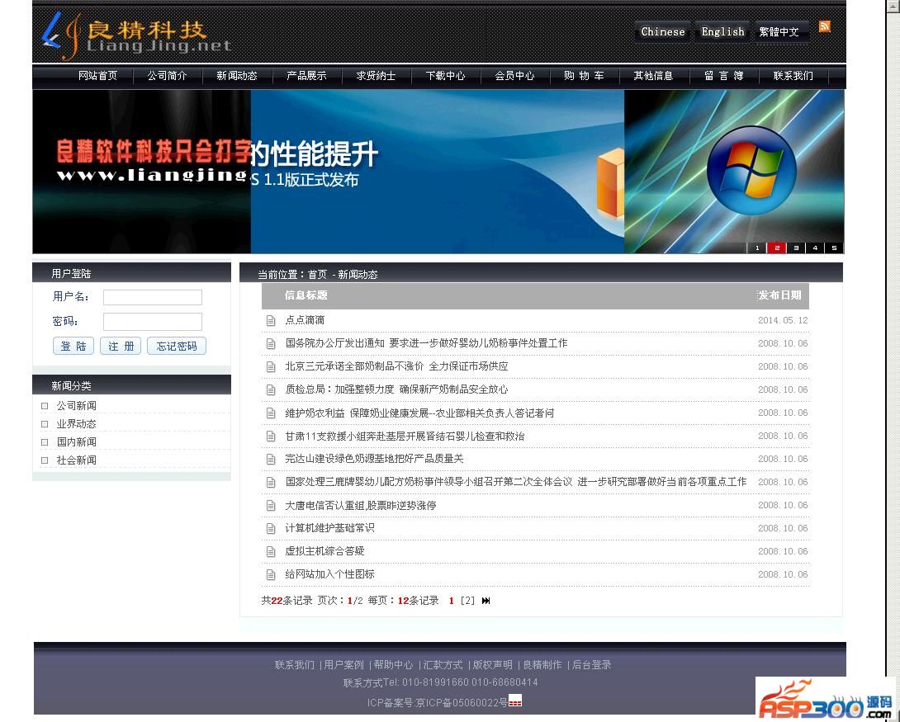The width and height of the screenshot is (900, 722).
Task: Switch banner to slide 3
Action: pos(796,248)
